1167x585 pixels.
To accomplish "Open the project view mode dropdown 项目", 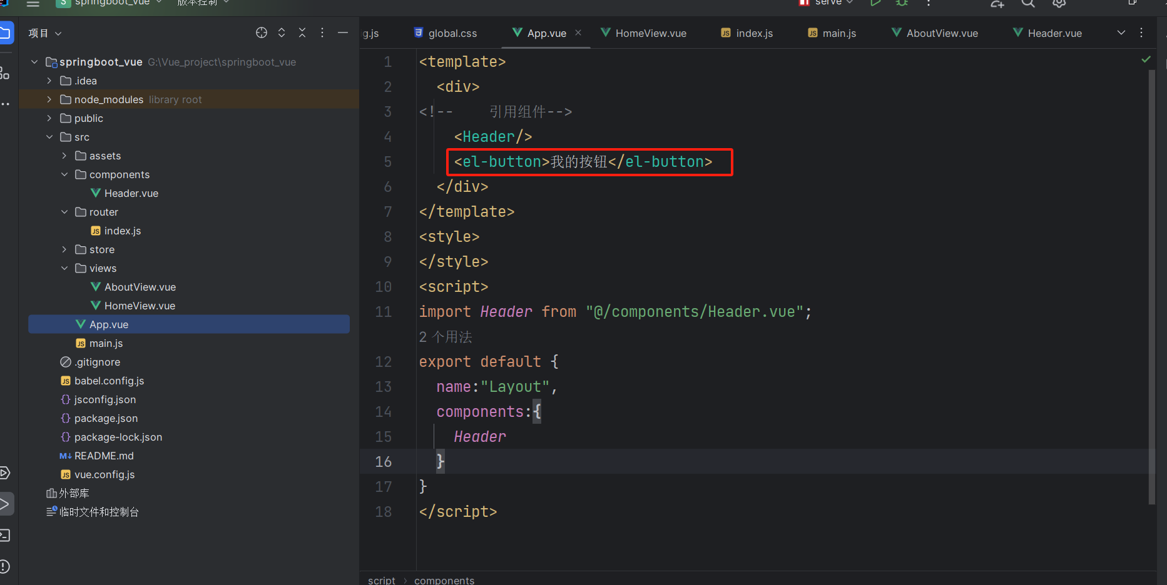I will point(45,33).
